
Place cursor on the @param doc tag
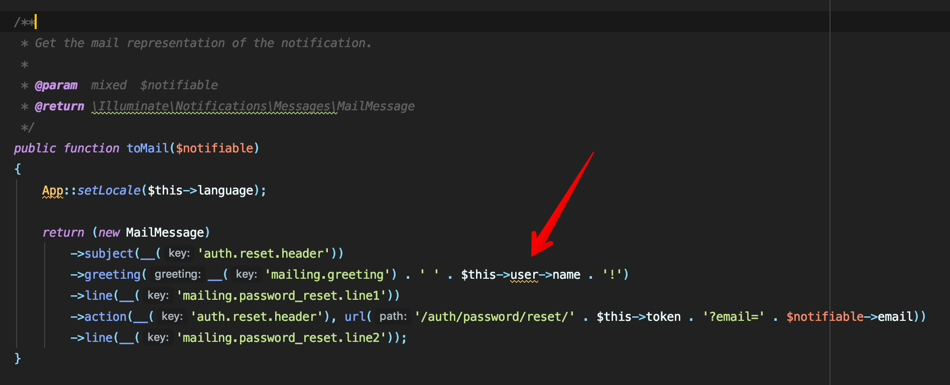tap(56, 85)
